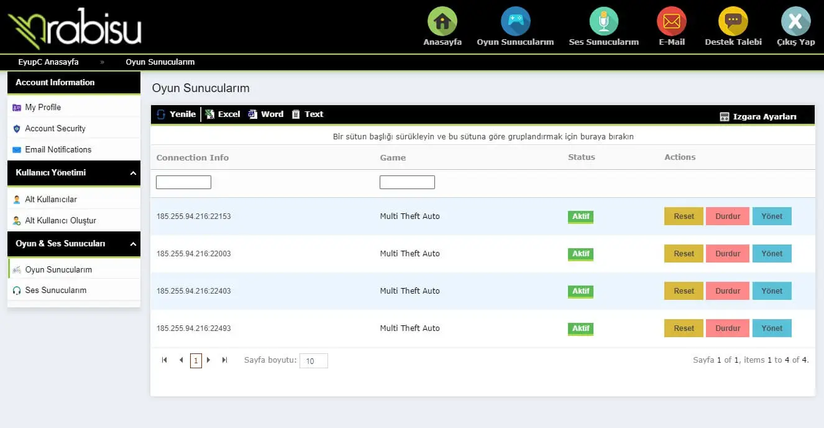Viewport: 824px width, 428px height.
Task: Click the Ses Sunucularım headset icon in sidebar
Action: [x=17, y=291]
